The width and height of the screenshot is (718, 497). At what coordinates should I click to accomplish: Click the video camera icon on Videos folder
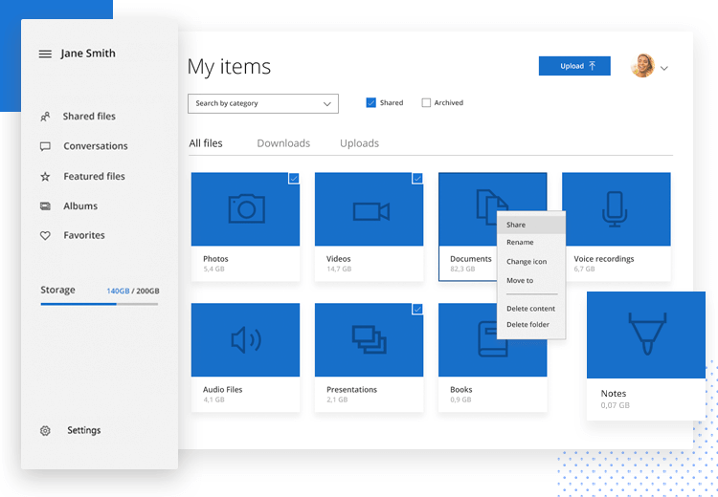point(370,211)
